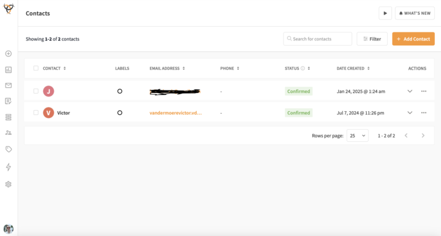Viewport: 441px width, 236px height.
Task: Sort by Email Address column
Action: click(184, 68)
